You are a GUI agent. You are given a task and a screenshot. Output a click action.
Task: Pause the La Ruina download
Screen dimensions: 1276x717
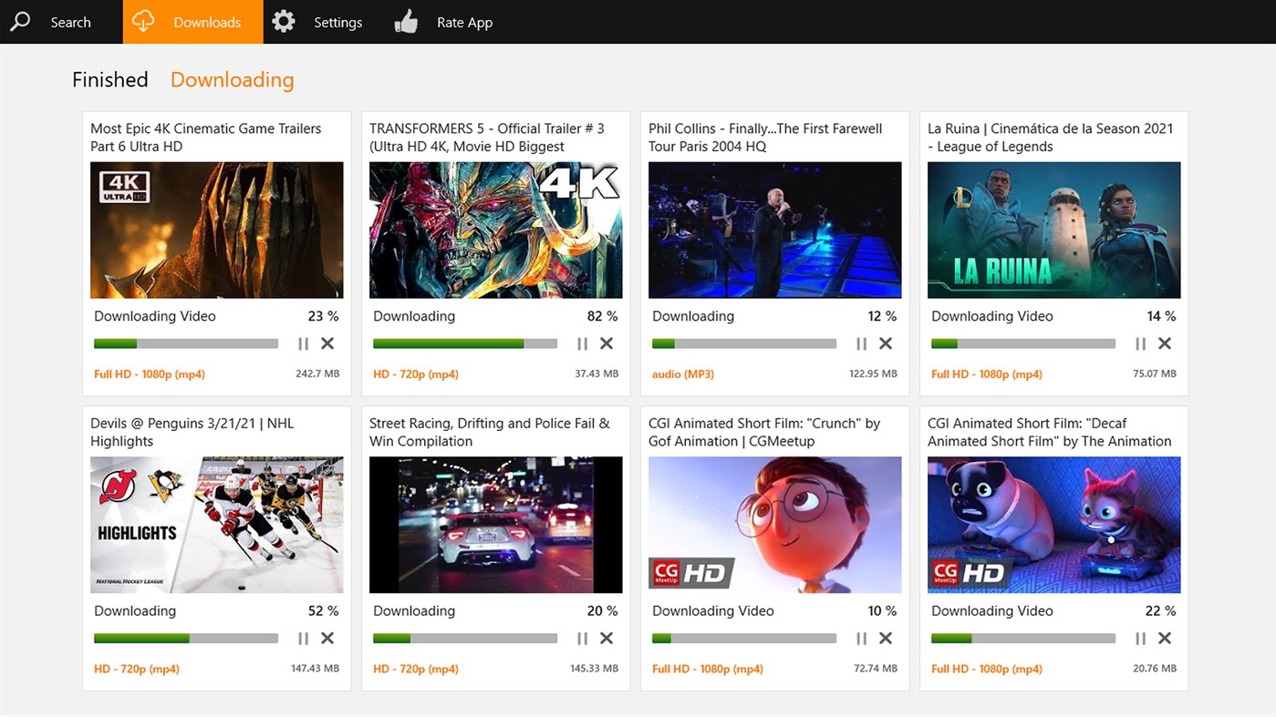tap(1140, 343)
